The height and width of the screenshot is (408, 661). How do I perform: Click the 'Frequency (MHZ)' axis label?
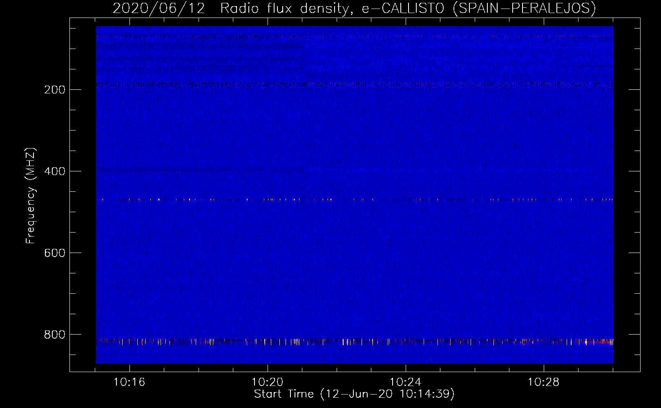coord(31,196)
